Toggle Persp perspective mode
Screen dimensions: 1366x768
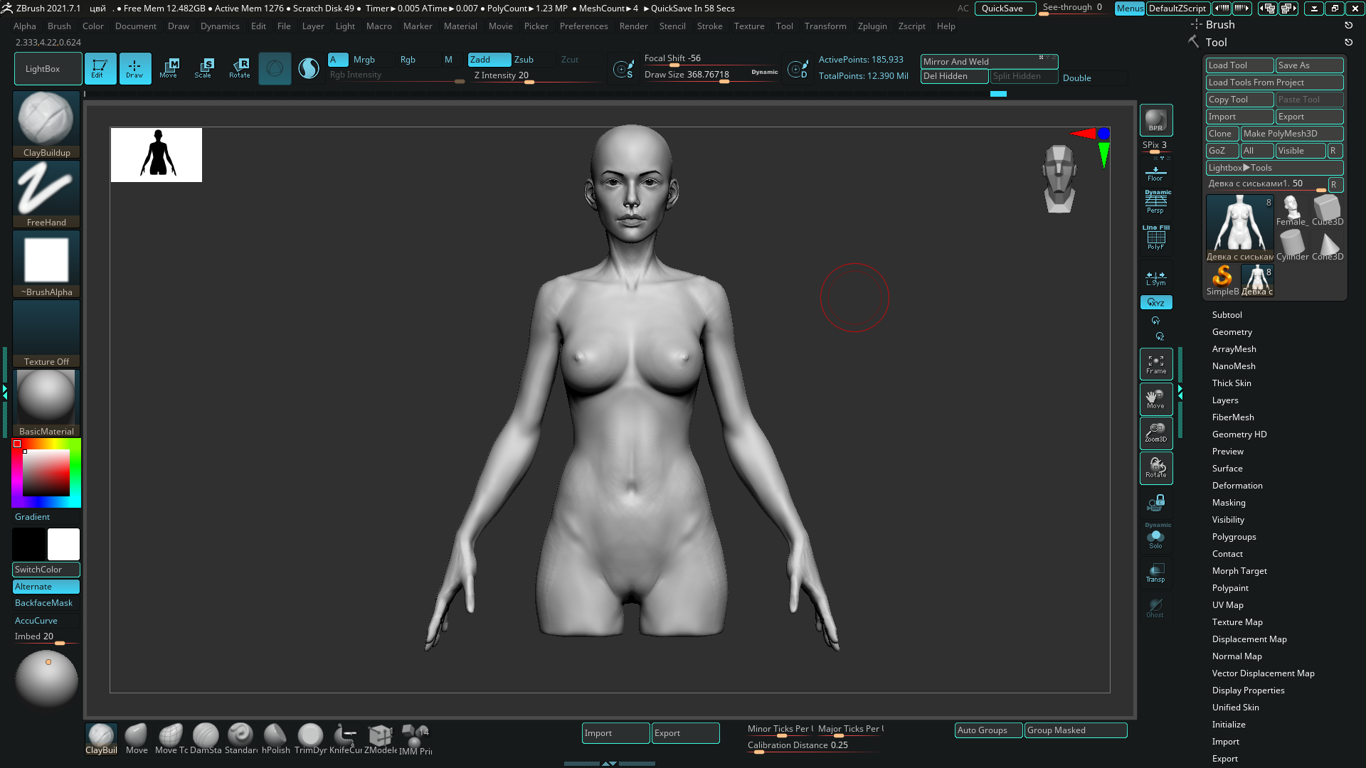click(1155, 203)
